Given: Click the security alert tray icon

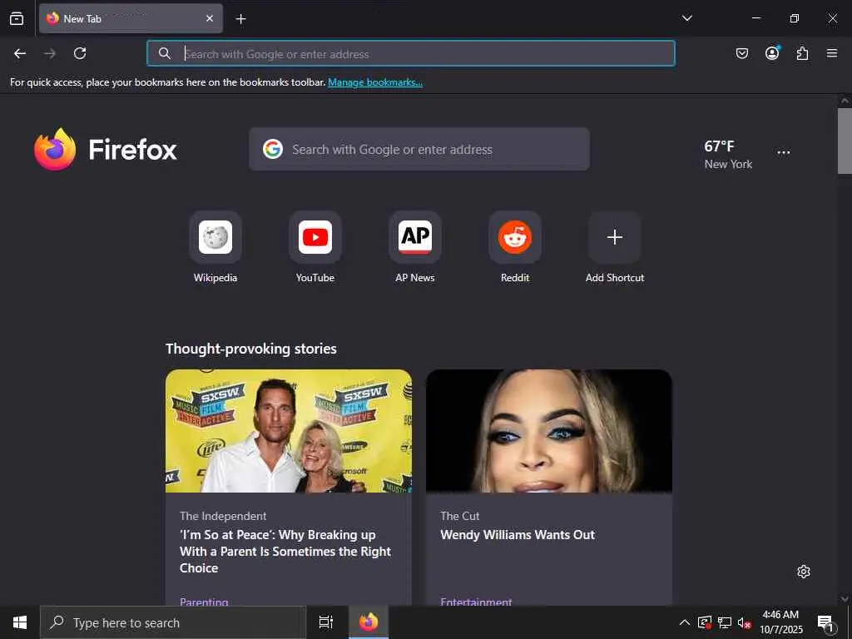Looking at the screenshot, I should coord(705,622).
